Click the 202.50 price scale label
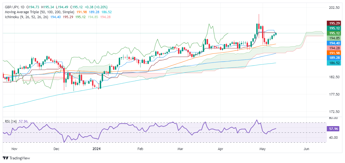Viewport: 345px width, 163px height. click(x=335, y=8)
